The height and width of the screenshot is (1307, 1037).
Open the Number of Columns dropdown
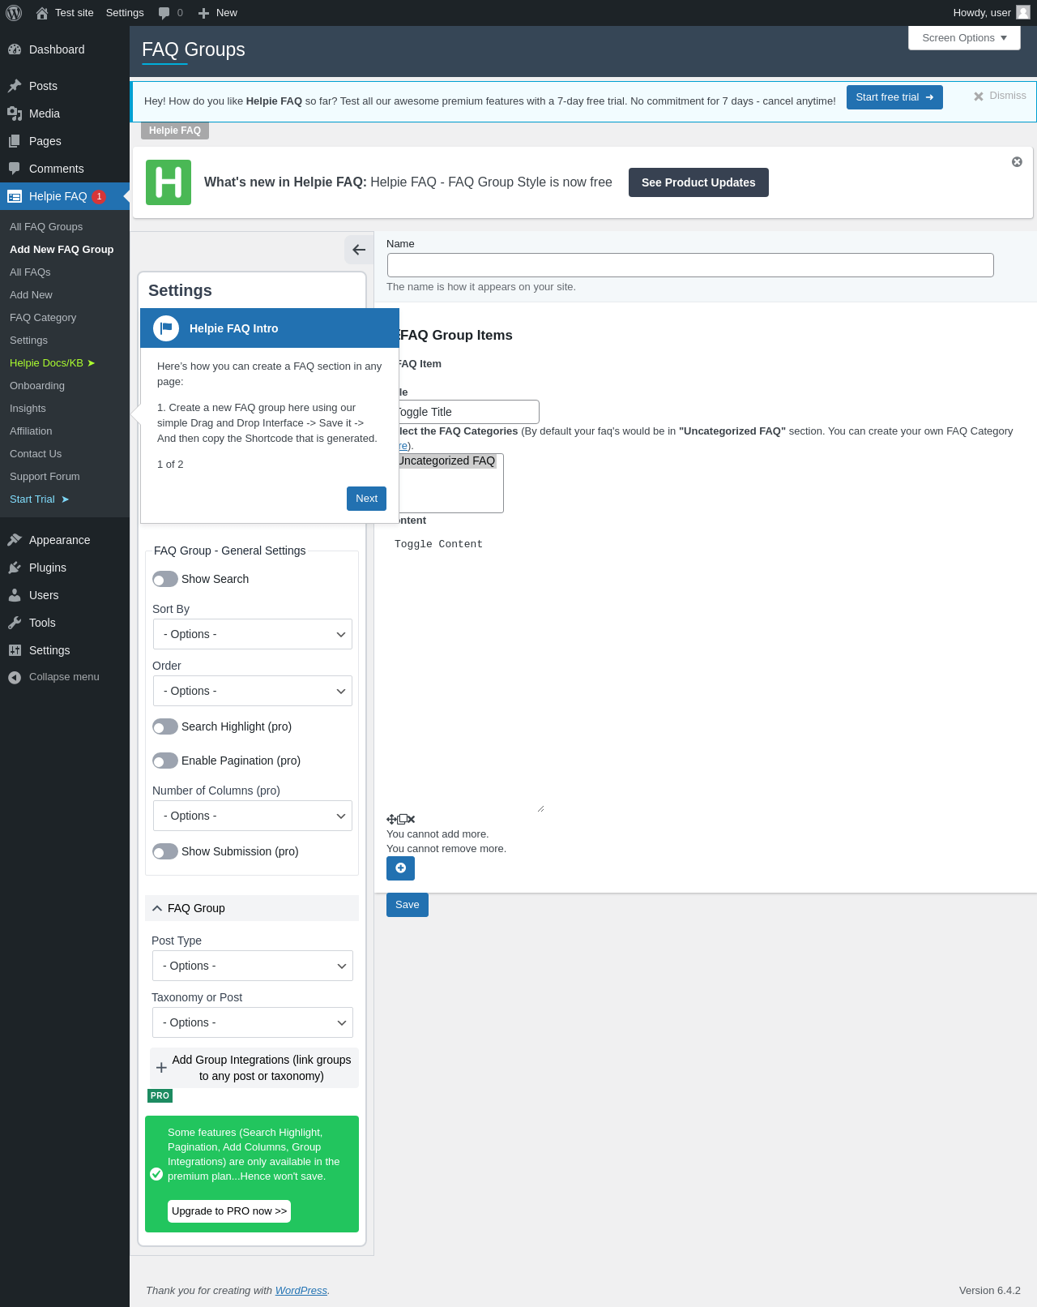(x=253, y=816)
